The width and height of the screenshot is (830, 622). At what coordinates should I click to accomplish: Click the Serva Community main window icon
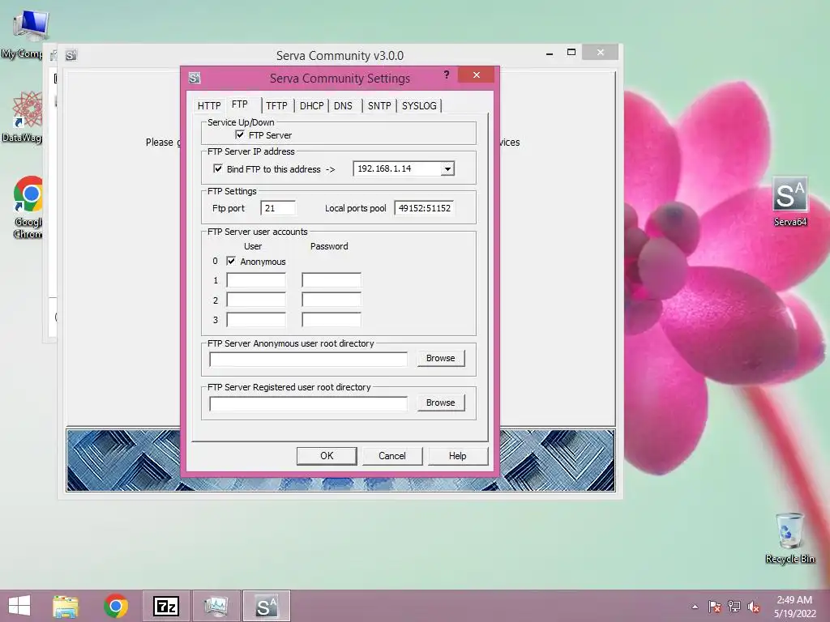click(71, 55)
